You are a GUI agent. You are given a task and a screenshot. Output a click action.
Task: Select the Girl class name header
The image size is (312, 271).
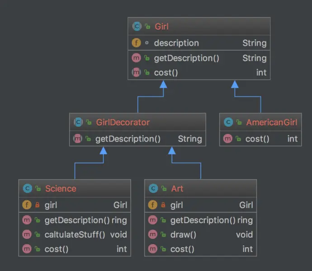point(161,27)
